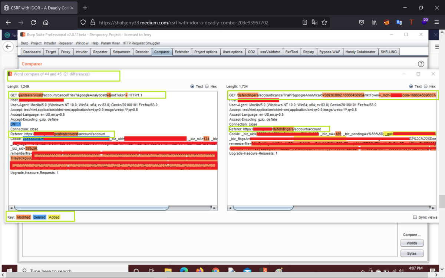The width and height of the screenshot is (445, 278).
Task: Click Windows taskbar search box
Action: (x=72, y=271)
